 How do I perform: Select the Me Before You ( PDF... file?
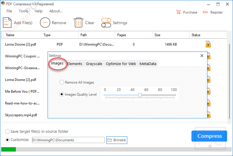22,92
